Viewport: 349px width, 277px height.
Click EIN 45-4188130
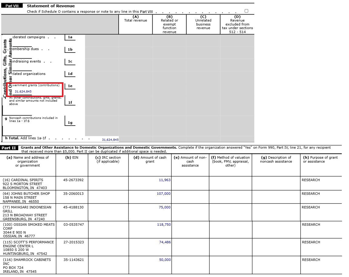point(73,207)
